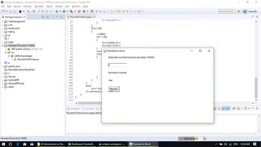Click the change button in dialog

114,89
